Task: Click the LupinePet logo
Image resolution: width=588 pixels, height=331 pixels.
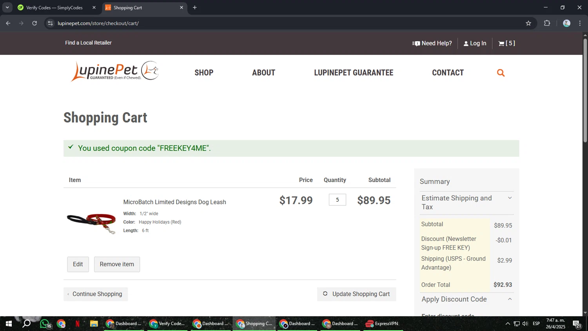Action: click(114, 71)
